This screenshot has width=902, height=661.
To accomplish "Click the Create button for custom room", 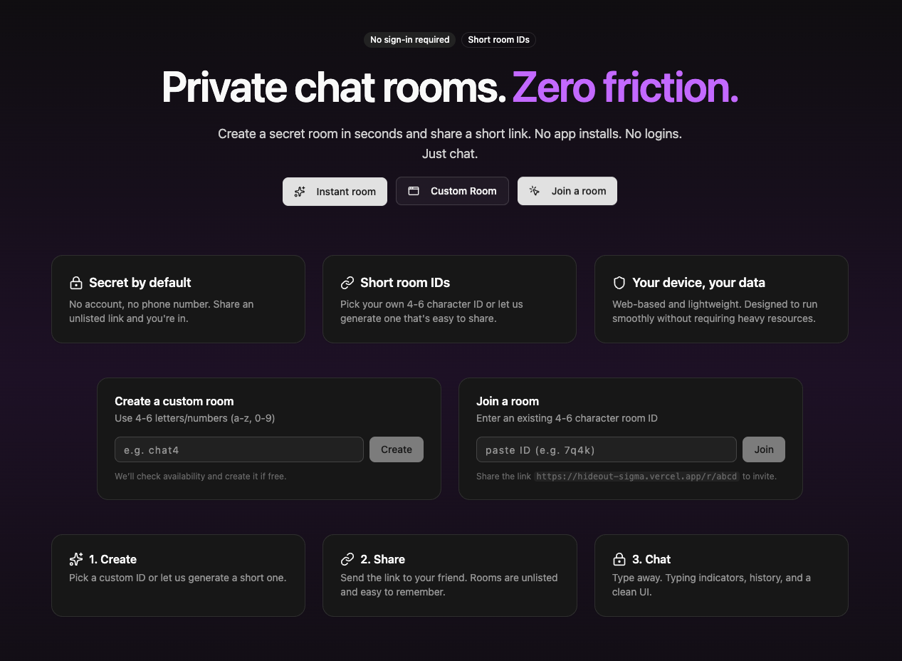I will 397,449.
